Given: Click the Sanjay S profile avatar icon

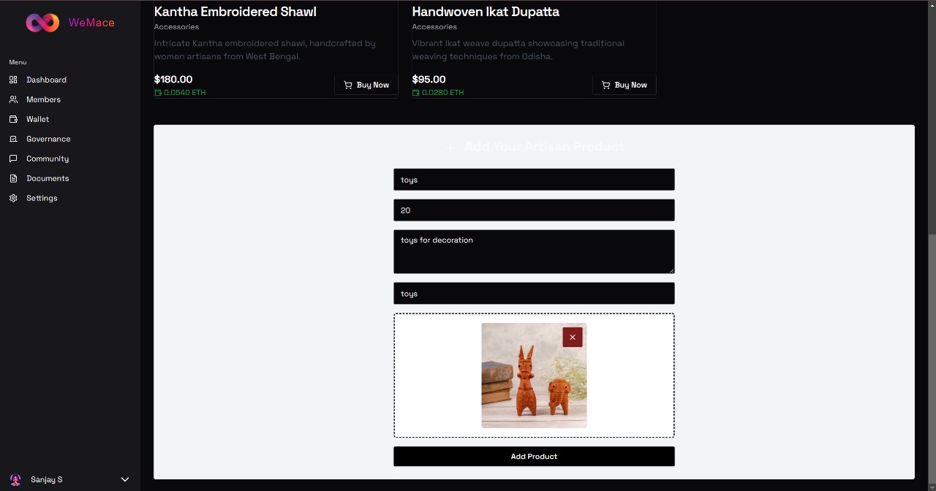Looking at the screenshot, I should click(15, 479).
